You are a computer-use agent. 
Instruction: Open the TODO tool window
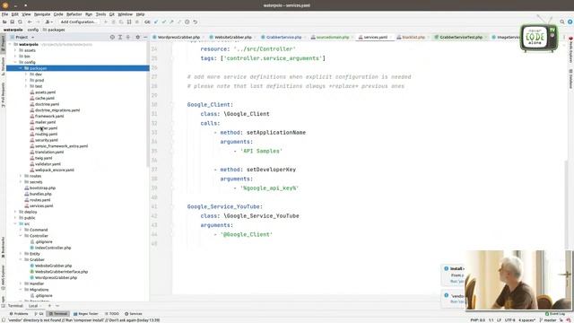[x=112, y=314]
